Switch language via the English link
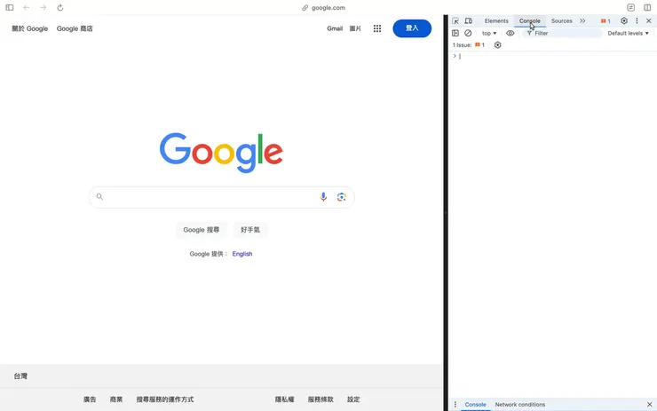 [x=242, y=254]
